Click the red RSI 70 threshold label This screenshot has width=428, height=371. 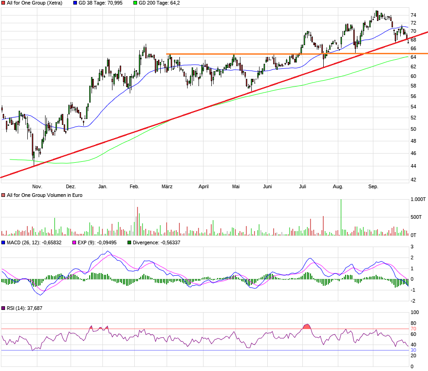coord(413,329)
